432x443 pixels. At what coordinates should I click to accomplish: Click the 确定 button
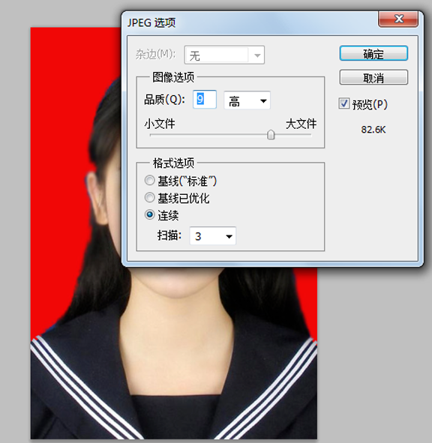click(x=373, y=53)
